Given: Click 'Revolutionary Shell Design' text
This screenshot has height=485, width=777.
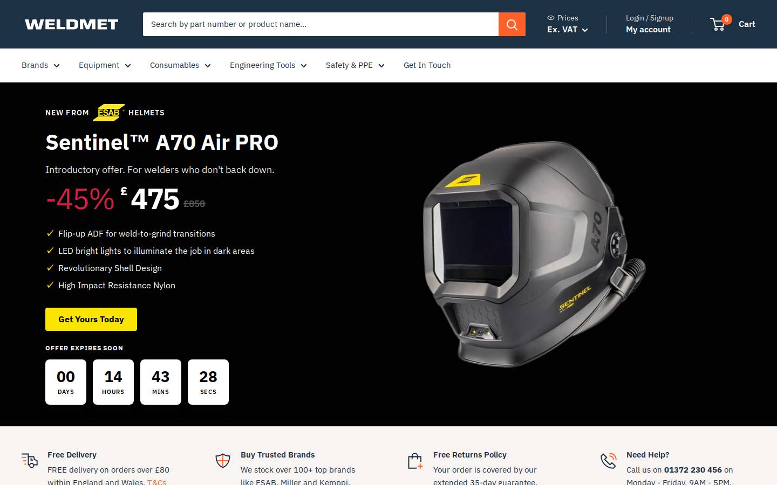Looking at the screenshot, I should 110,268.
